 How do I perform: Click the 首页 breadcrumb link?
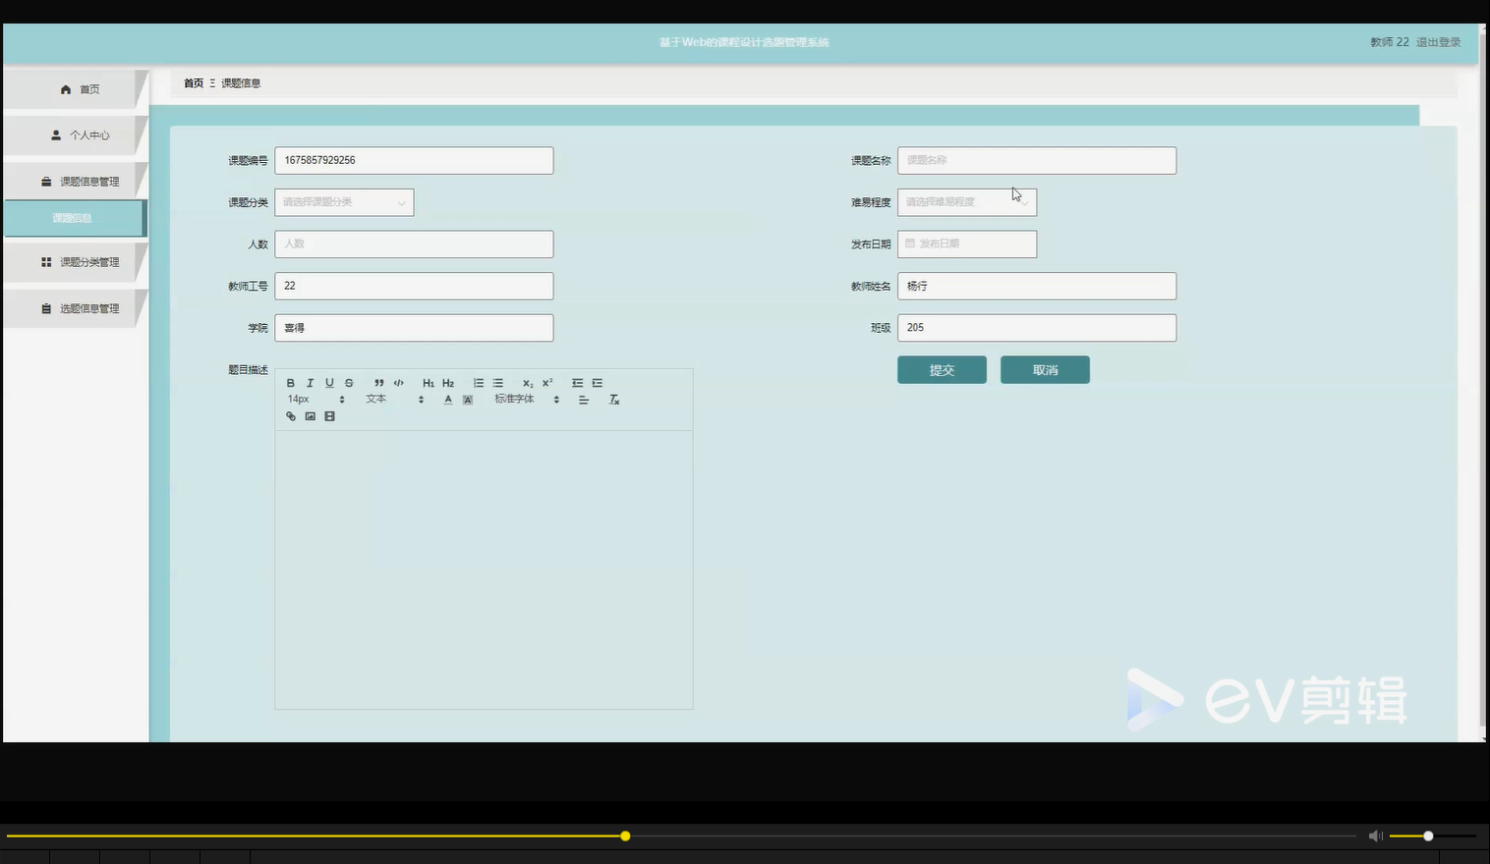tap(194, 83)
